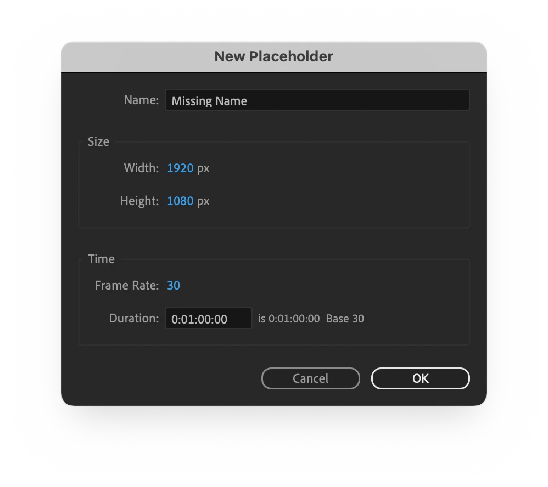This screenshot has width=548, height=487.
Task: Click the 'is 0:01:00:00' readout text
Action: (289, 319)
